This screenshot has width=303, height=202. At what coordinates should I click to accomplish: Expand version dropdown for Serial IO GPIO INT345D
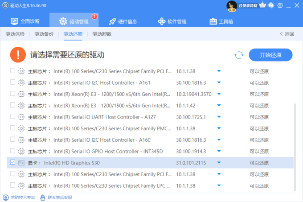[x=219, y=151]
